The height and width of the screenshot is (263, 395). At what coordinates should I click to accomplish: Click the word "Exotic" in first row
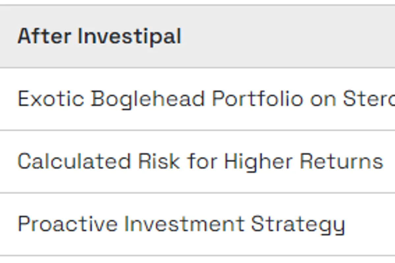[x=51, y=99]
